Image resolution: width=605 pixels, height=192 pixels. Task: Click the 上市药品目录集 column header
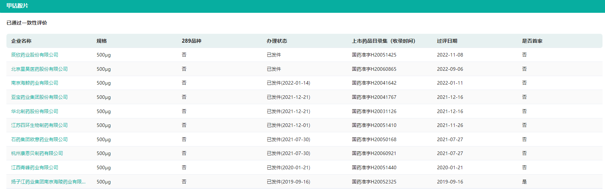tap(384, 41)
